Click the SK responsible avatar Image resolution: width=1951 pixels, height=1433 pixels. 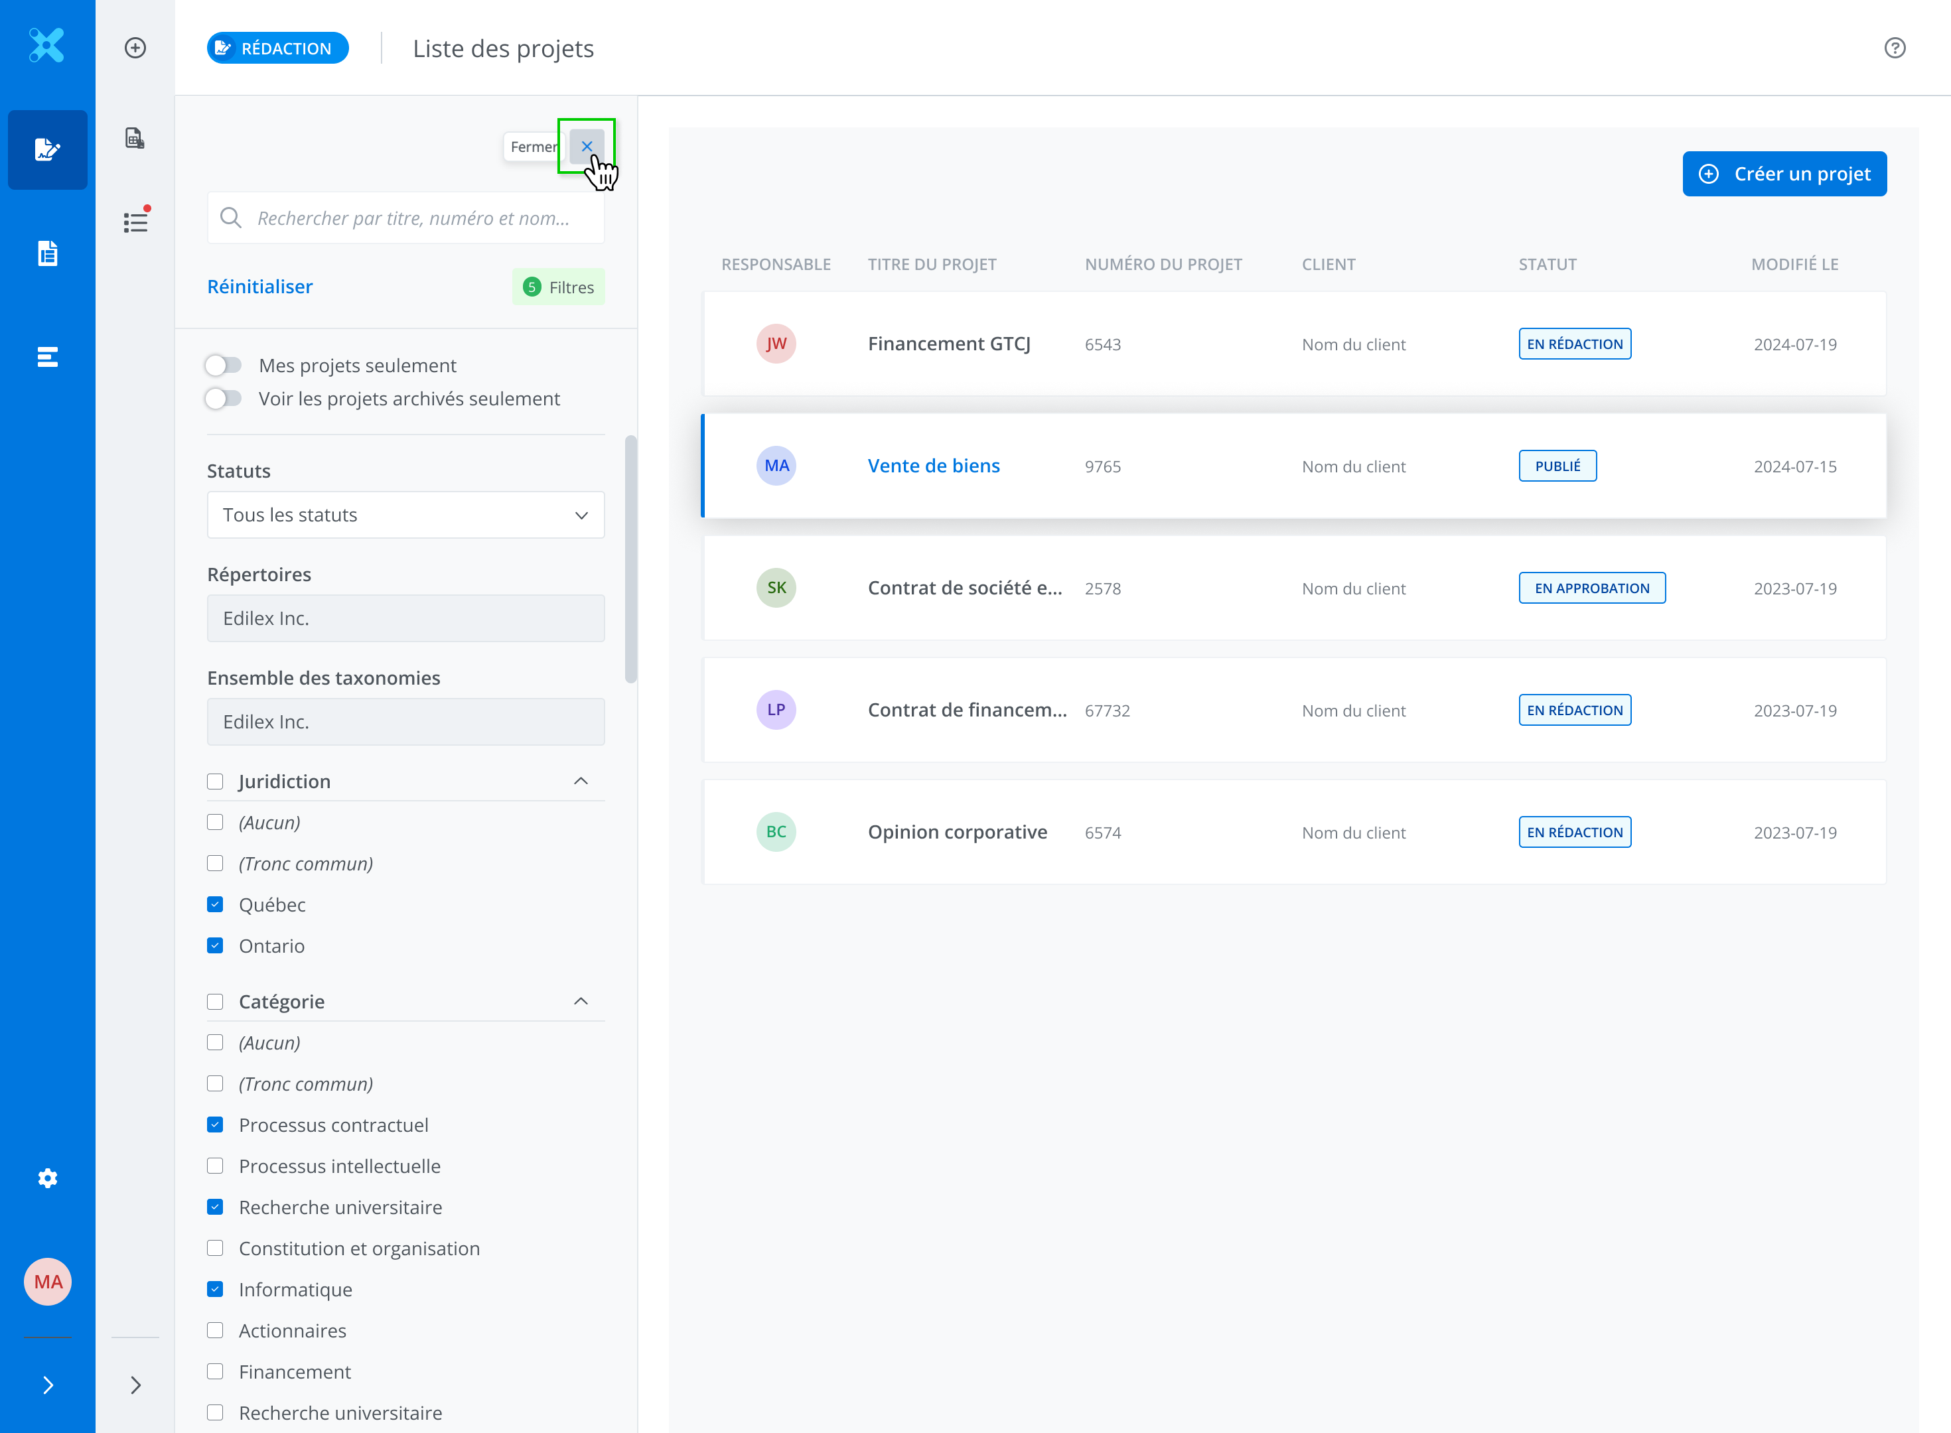[x=776, y=588]
